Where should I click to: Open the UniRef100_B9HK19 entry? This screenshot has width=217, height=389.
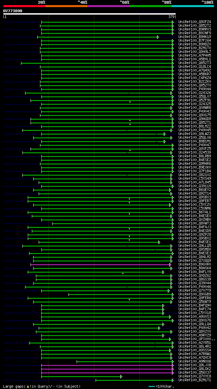195,37
